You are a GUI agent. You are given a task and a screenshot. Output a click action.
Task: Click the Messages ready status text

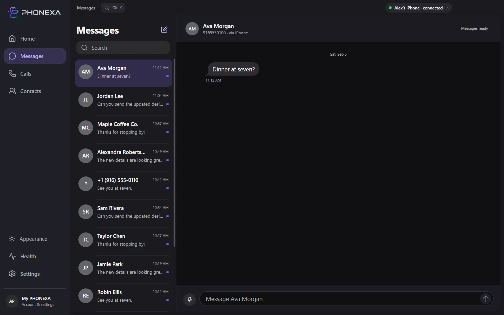click(474, 28)
